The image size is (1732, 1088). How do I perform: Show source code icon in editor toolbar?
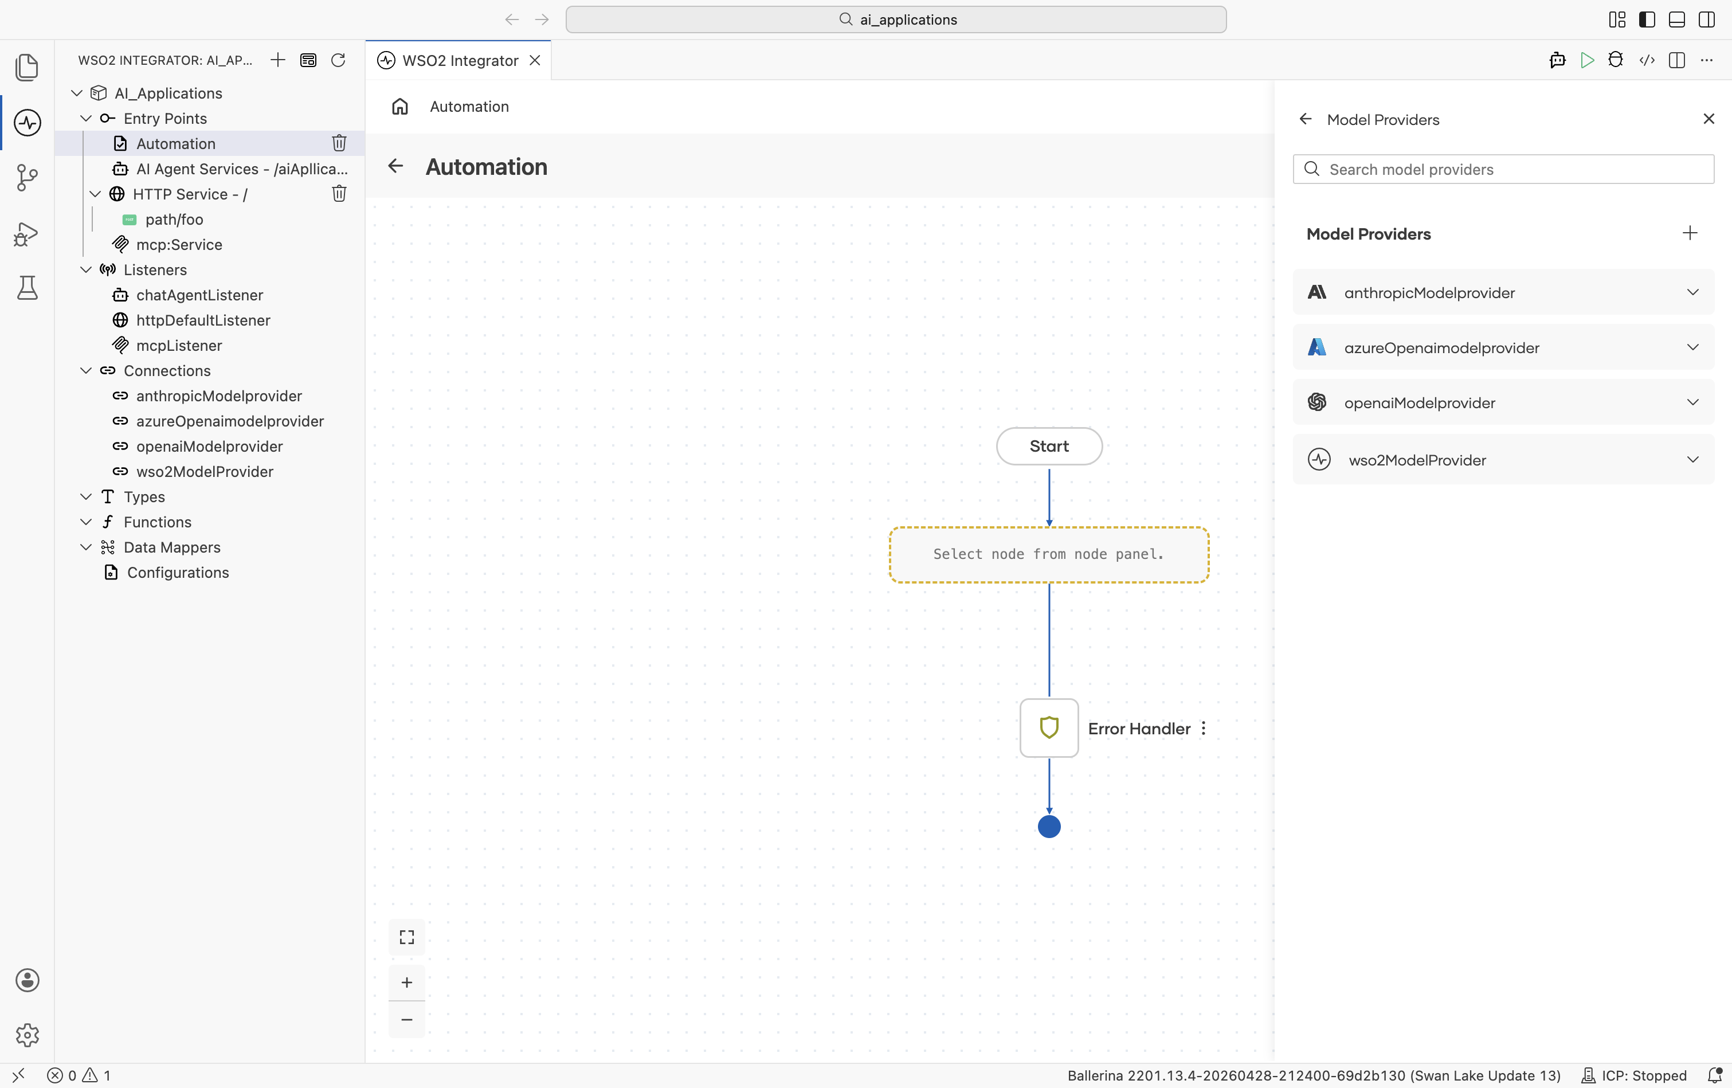1647,60
